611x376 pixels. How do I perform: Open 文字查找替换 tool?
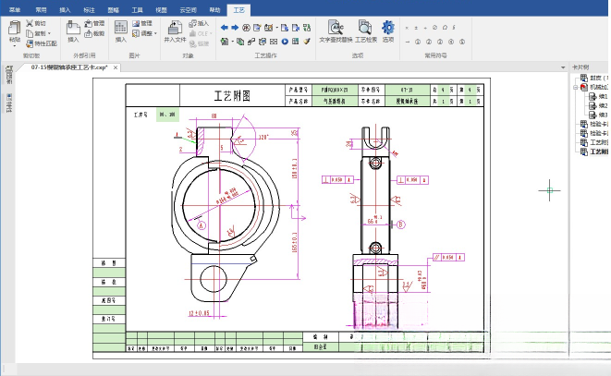[336, 31]
